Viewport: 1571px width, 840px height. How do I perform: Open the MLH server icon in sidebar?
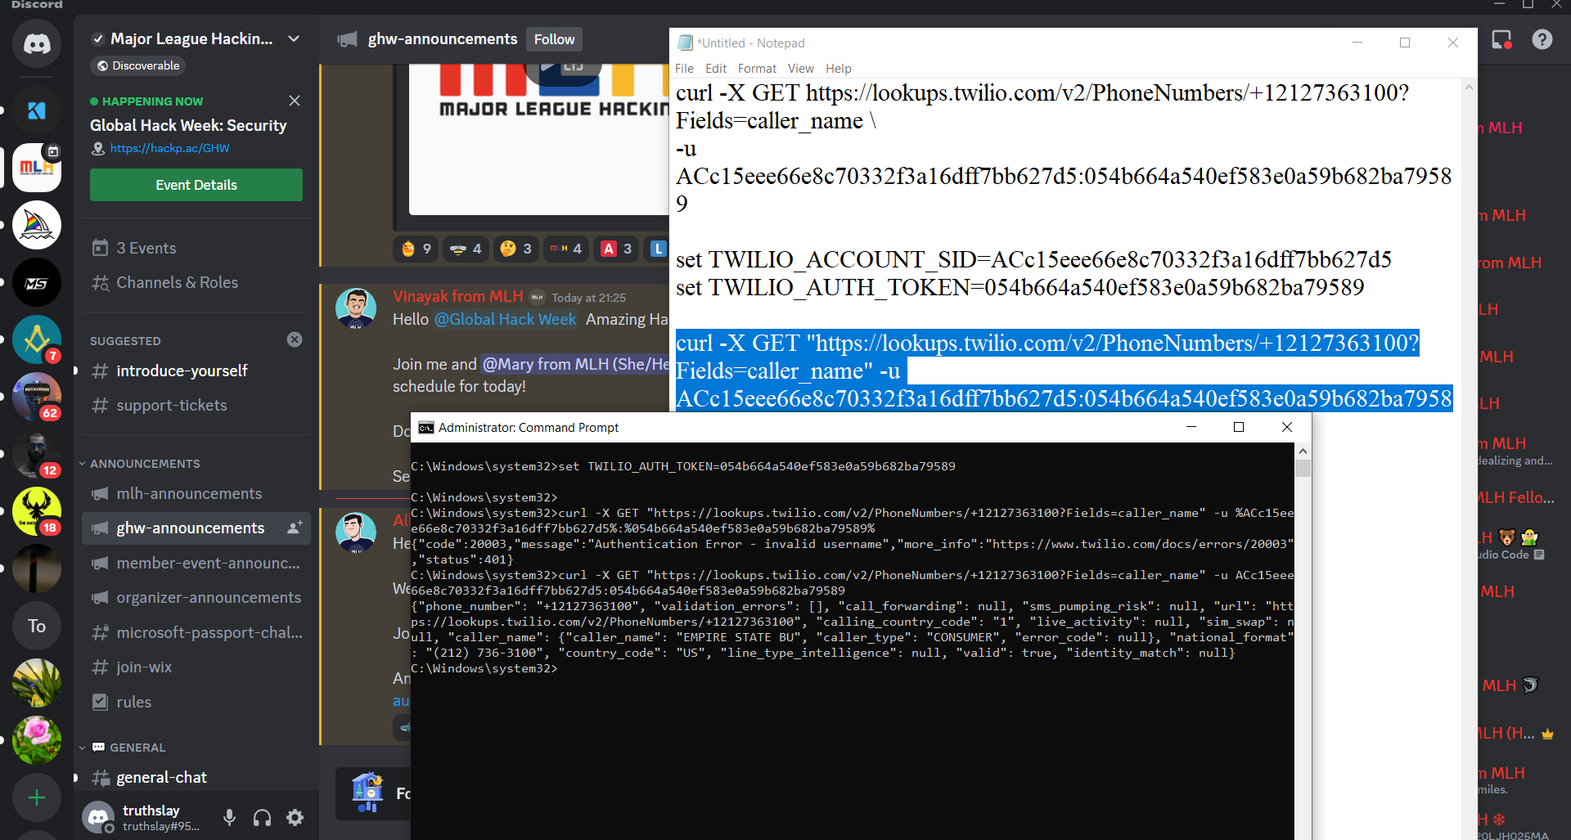click(x=37, y=168)
